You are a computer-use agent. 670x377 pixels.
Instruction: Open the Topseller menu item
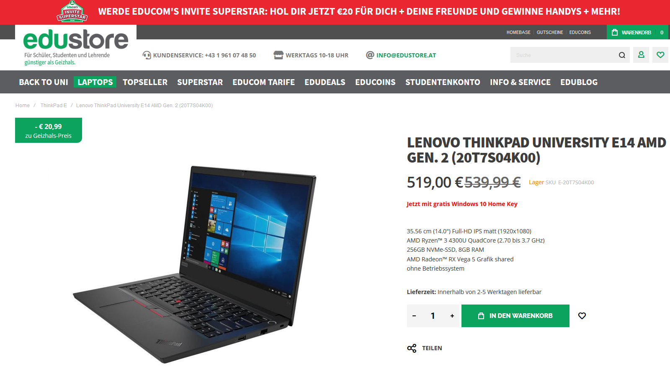click(145, 82)
